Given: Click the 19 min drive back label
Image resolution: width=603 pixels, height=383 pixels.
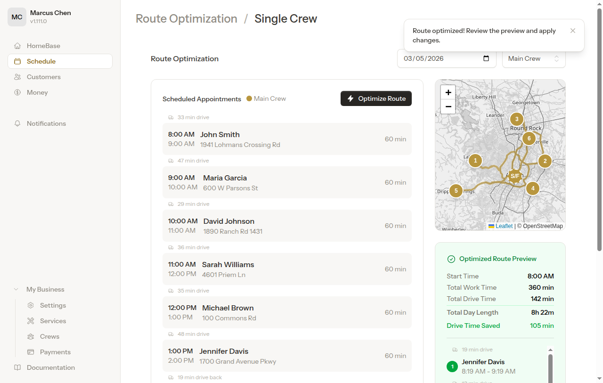Looking at the screenshot, I should pos(200,377).
